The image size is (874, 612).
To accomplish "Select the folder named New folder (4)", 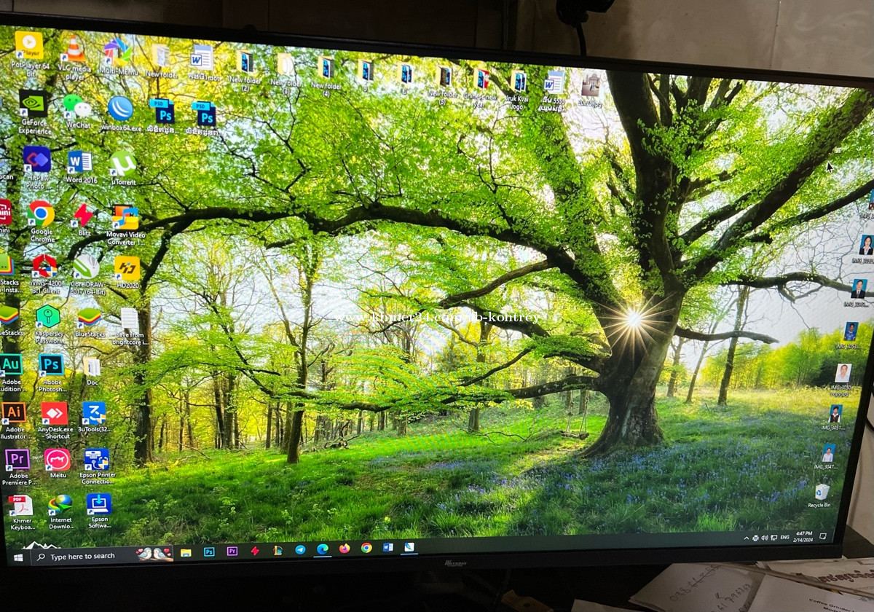I will [326, 76].
